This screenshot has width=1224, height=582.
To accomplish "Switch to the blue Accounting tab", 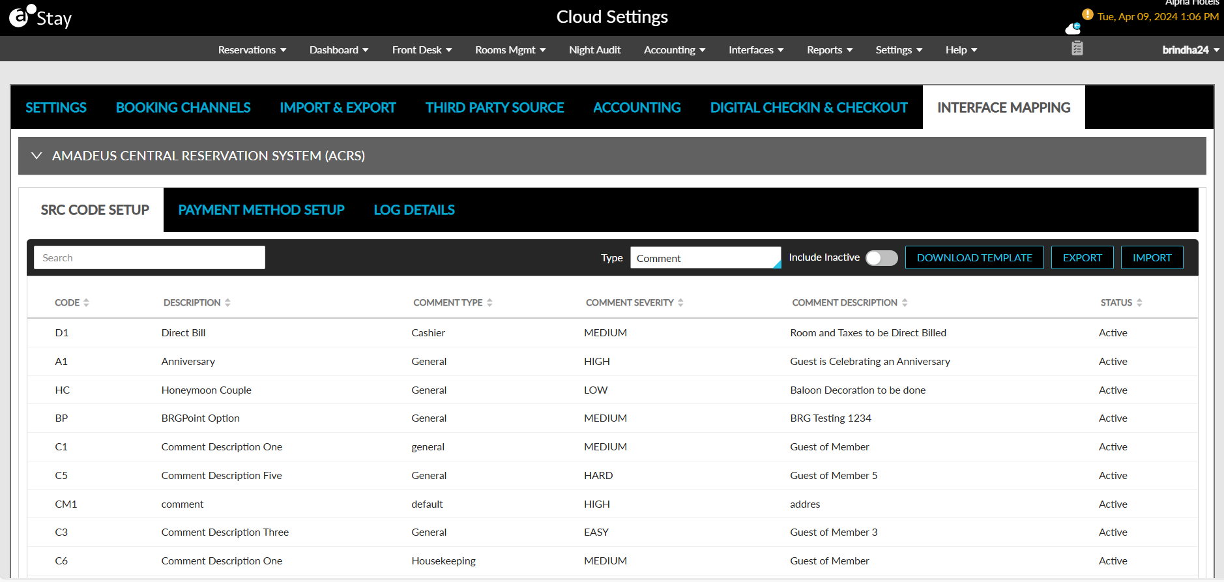I will 637,108.
